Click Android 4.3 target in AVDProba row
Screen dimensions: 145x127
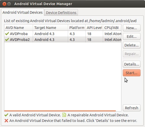(44, 34)
